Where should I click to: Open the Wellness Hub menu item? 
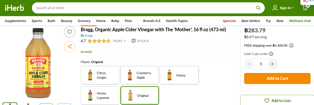coord(300,21)
